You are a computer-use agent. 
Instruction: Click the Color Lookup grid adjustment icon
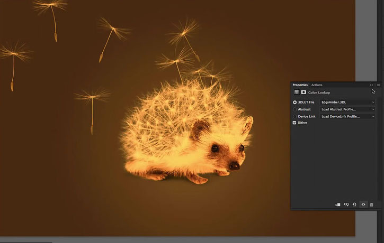(x=297, y=92)
